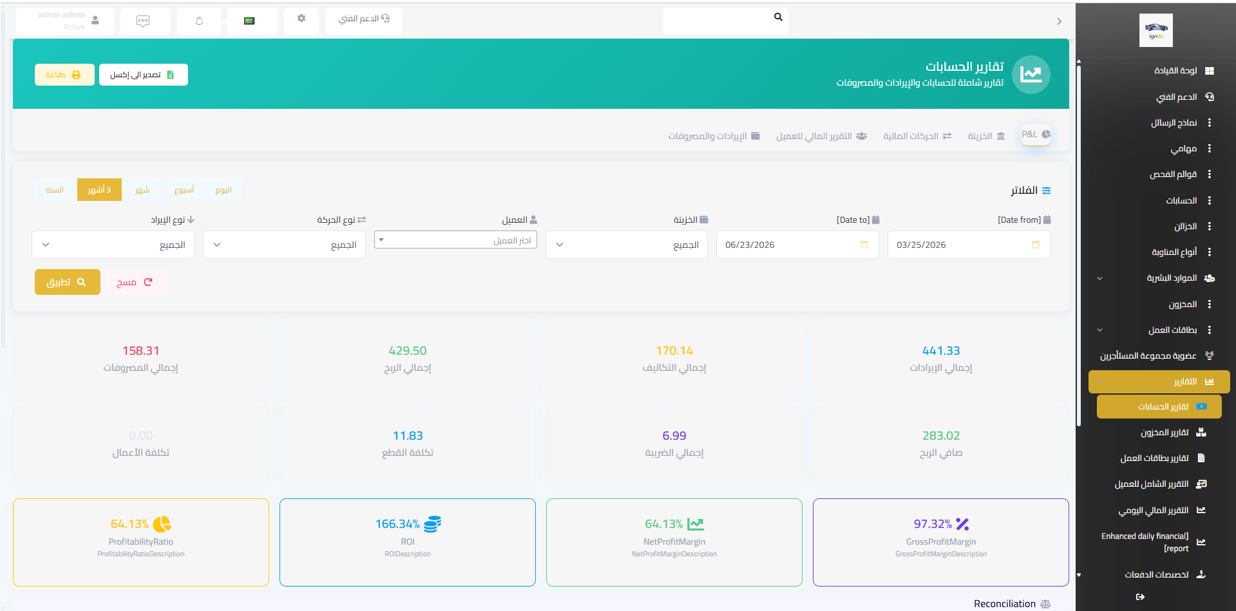Collapse the sidebar with the top arrow
This screenshot has width=1236, height=611.
coord(1059,21)
